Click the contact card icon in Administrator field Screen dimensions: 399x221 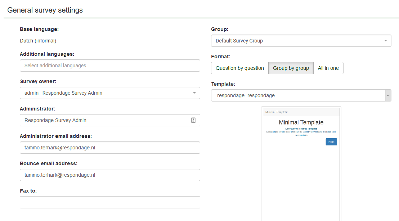pos(193,121)
